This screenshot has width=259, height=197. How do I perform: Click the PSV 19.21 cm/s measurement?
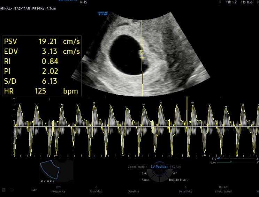[42, 41]
